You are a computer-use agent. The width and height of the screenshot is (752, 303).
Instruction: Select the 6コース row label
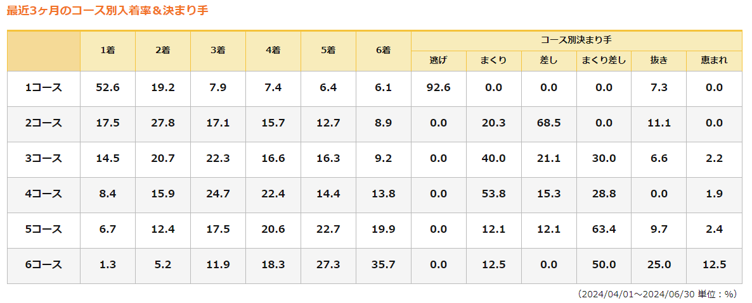pyautogui.click(x=44, y=265)
